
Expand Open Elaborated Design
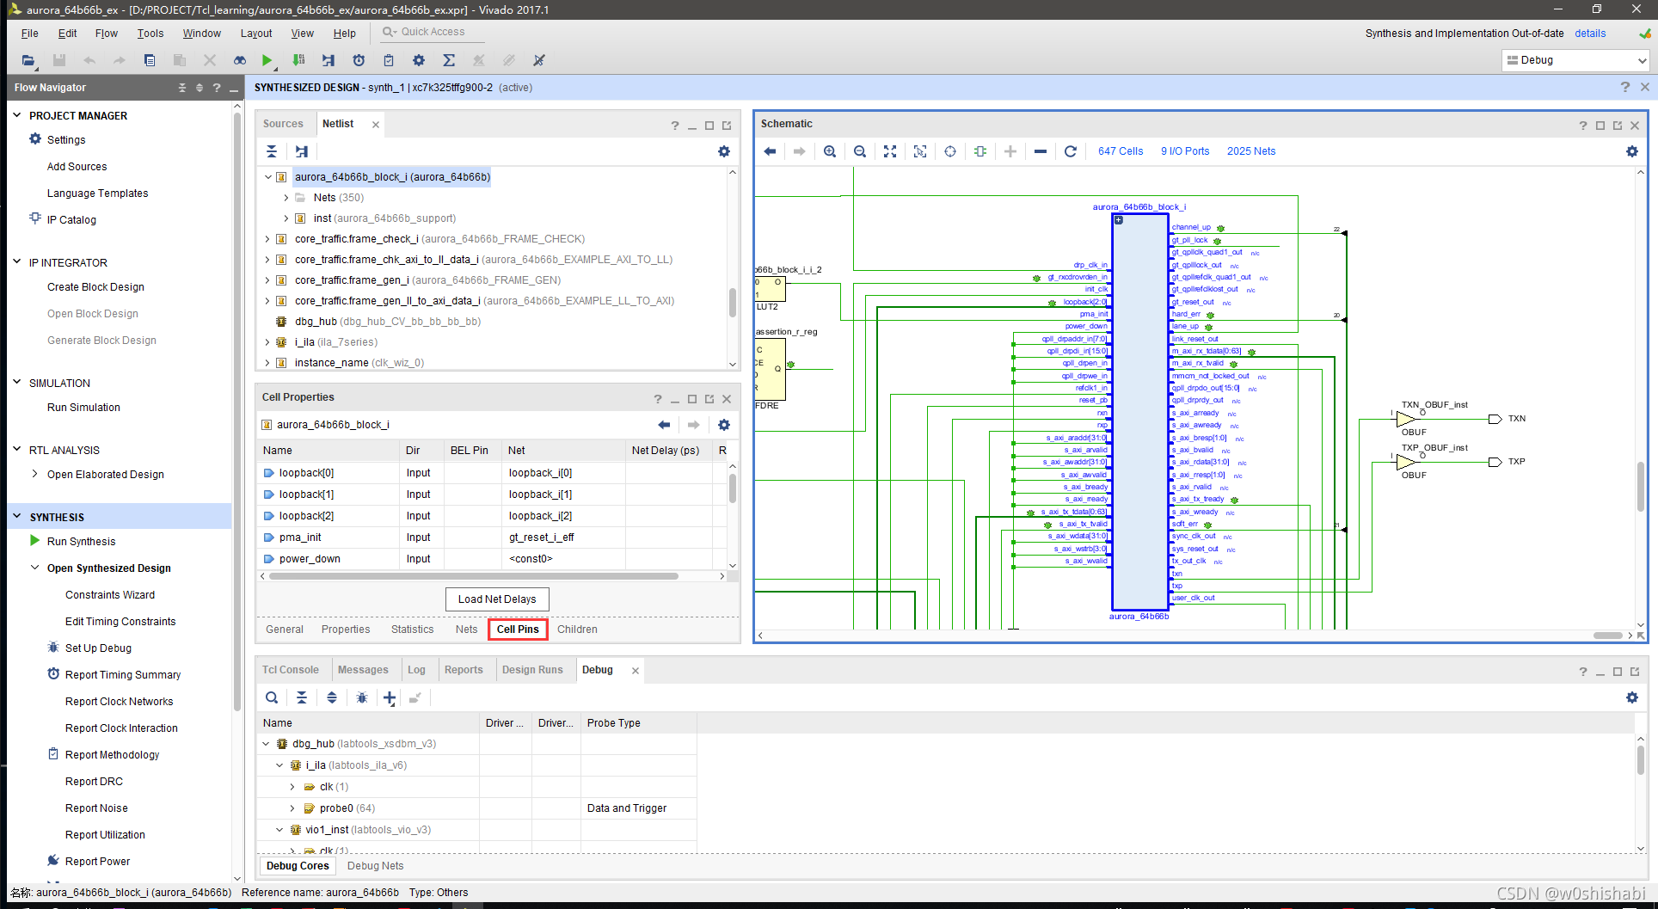tap(34, 474)
